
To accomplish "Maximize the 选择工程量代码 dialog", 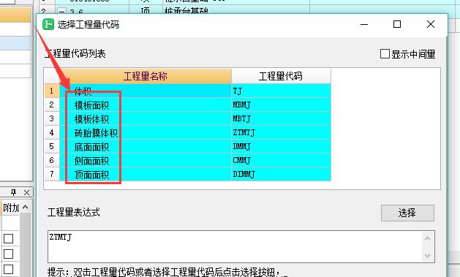I will [397, 24].
